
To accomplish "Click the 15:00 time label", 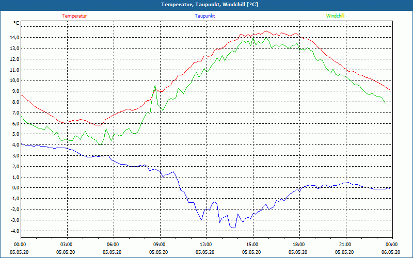I will point(253,245).
